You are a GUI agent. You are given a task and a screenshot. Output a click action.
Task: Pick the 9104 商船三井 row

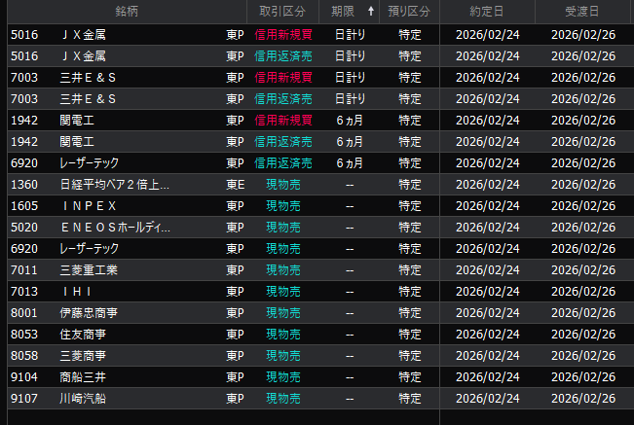[x=84, y=377]
